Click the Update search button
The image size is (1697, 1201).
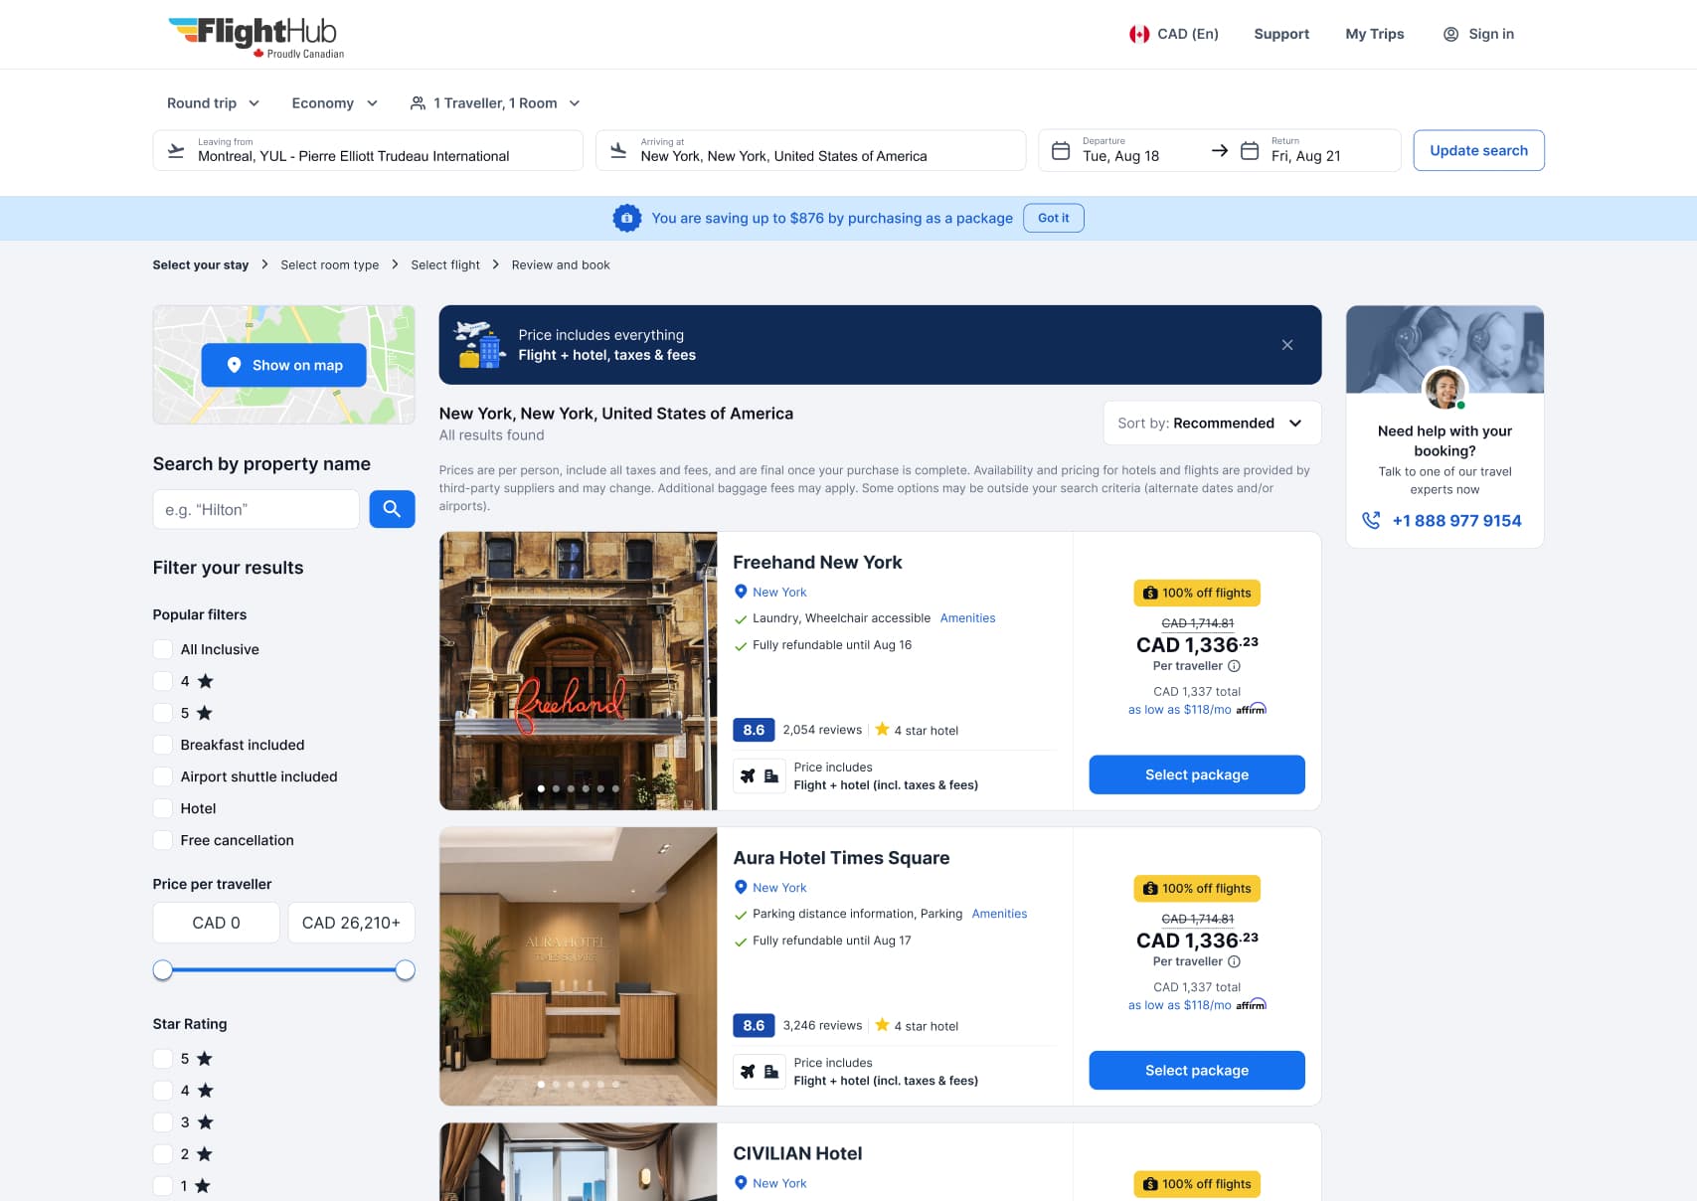(x=1478, y=151)
